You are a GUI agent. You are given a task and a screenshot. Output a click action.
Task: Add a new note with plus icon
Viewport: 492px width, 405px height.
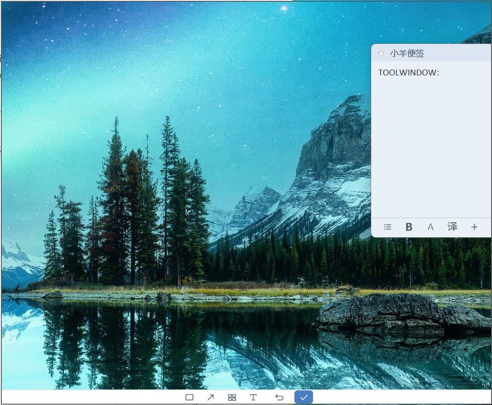pos(474,227)
